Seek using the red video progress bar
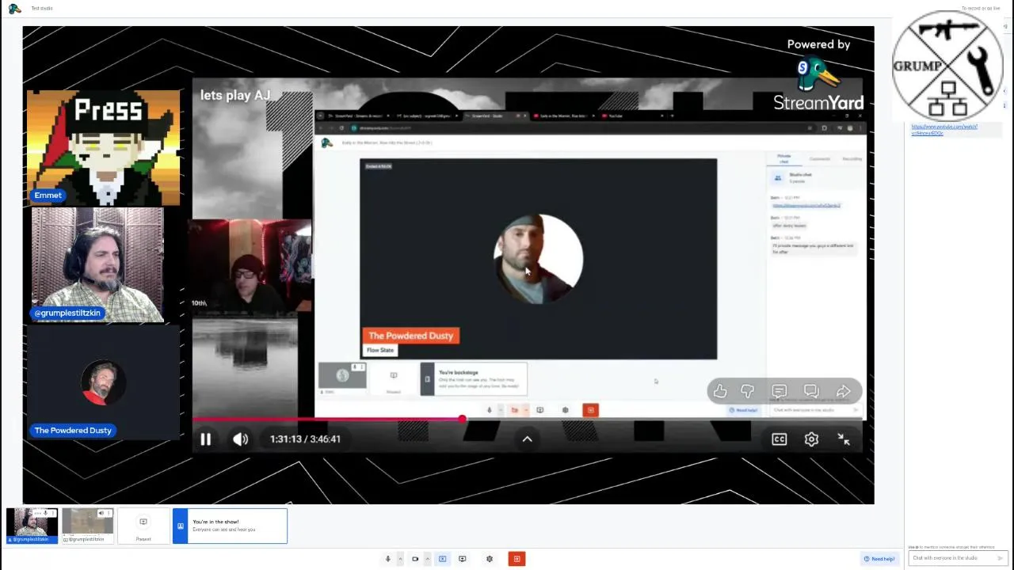 (527, 420)
